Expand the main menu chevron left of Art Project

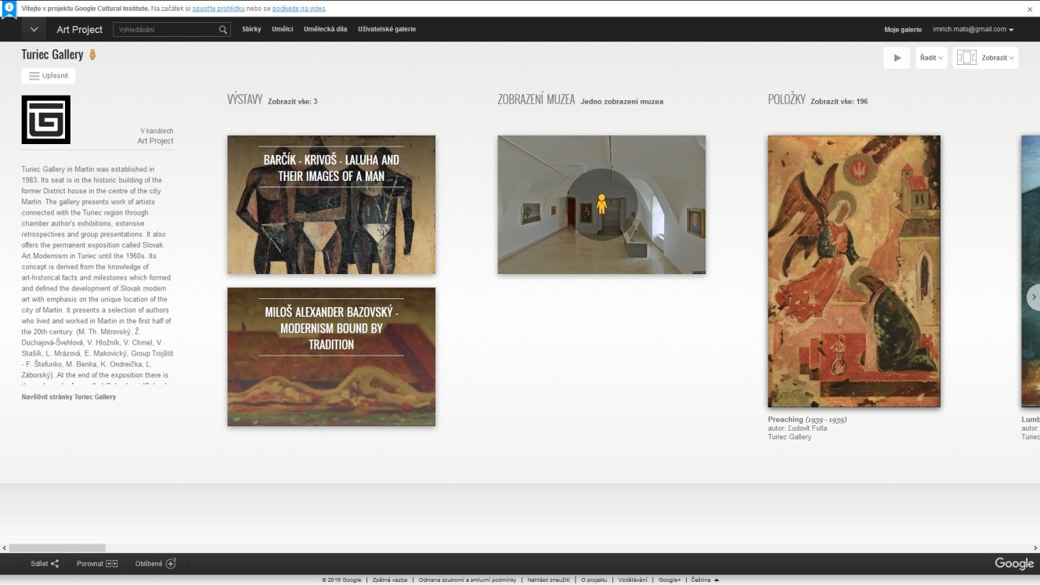(34, 30)
